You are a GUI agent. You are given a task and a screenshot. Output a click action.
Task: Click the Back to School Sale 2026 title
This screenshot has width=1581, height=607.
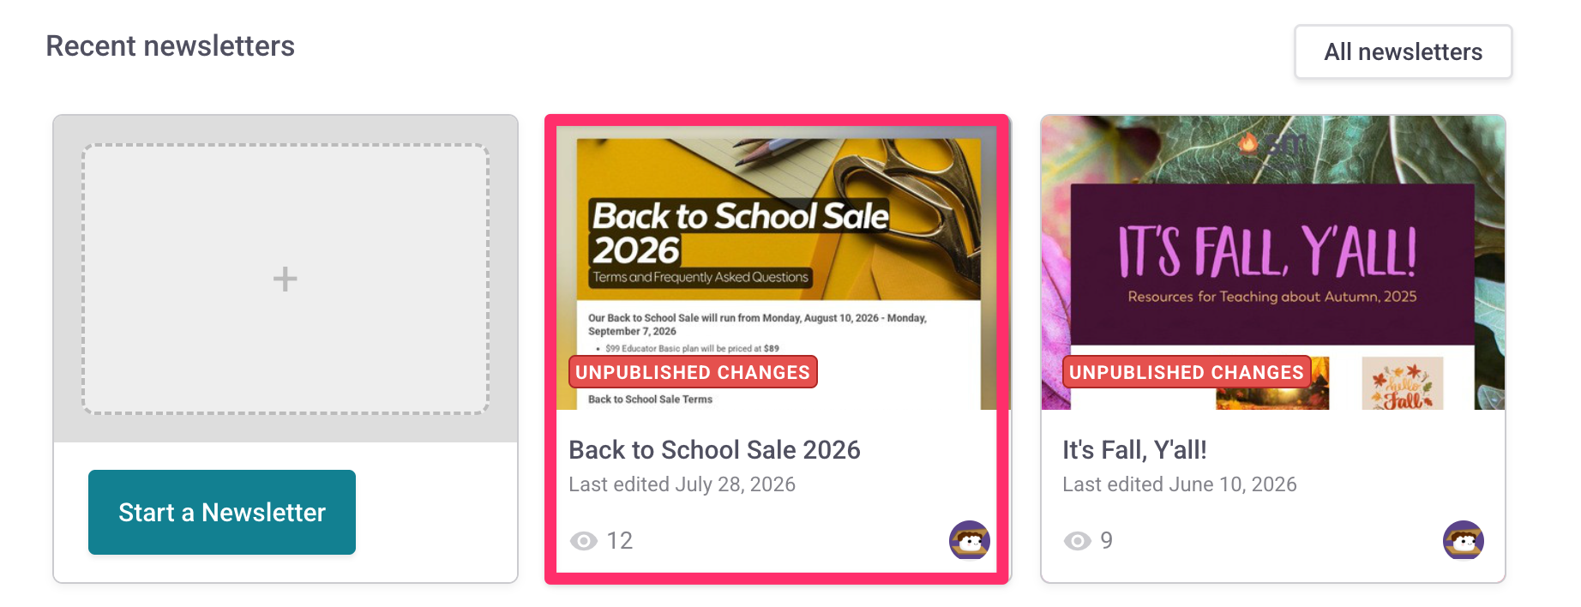click(714, 450)
